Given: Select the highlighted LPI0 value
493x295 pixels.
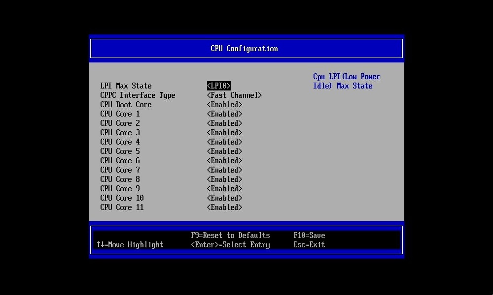Looking at the screenshot, I should pyautogui.click(x=218, y=86).
